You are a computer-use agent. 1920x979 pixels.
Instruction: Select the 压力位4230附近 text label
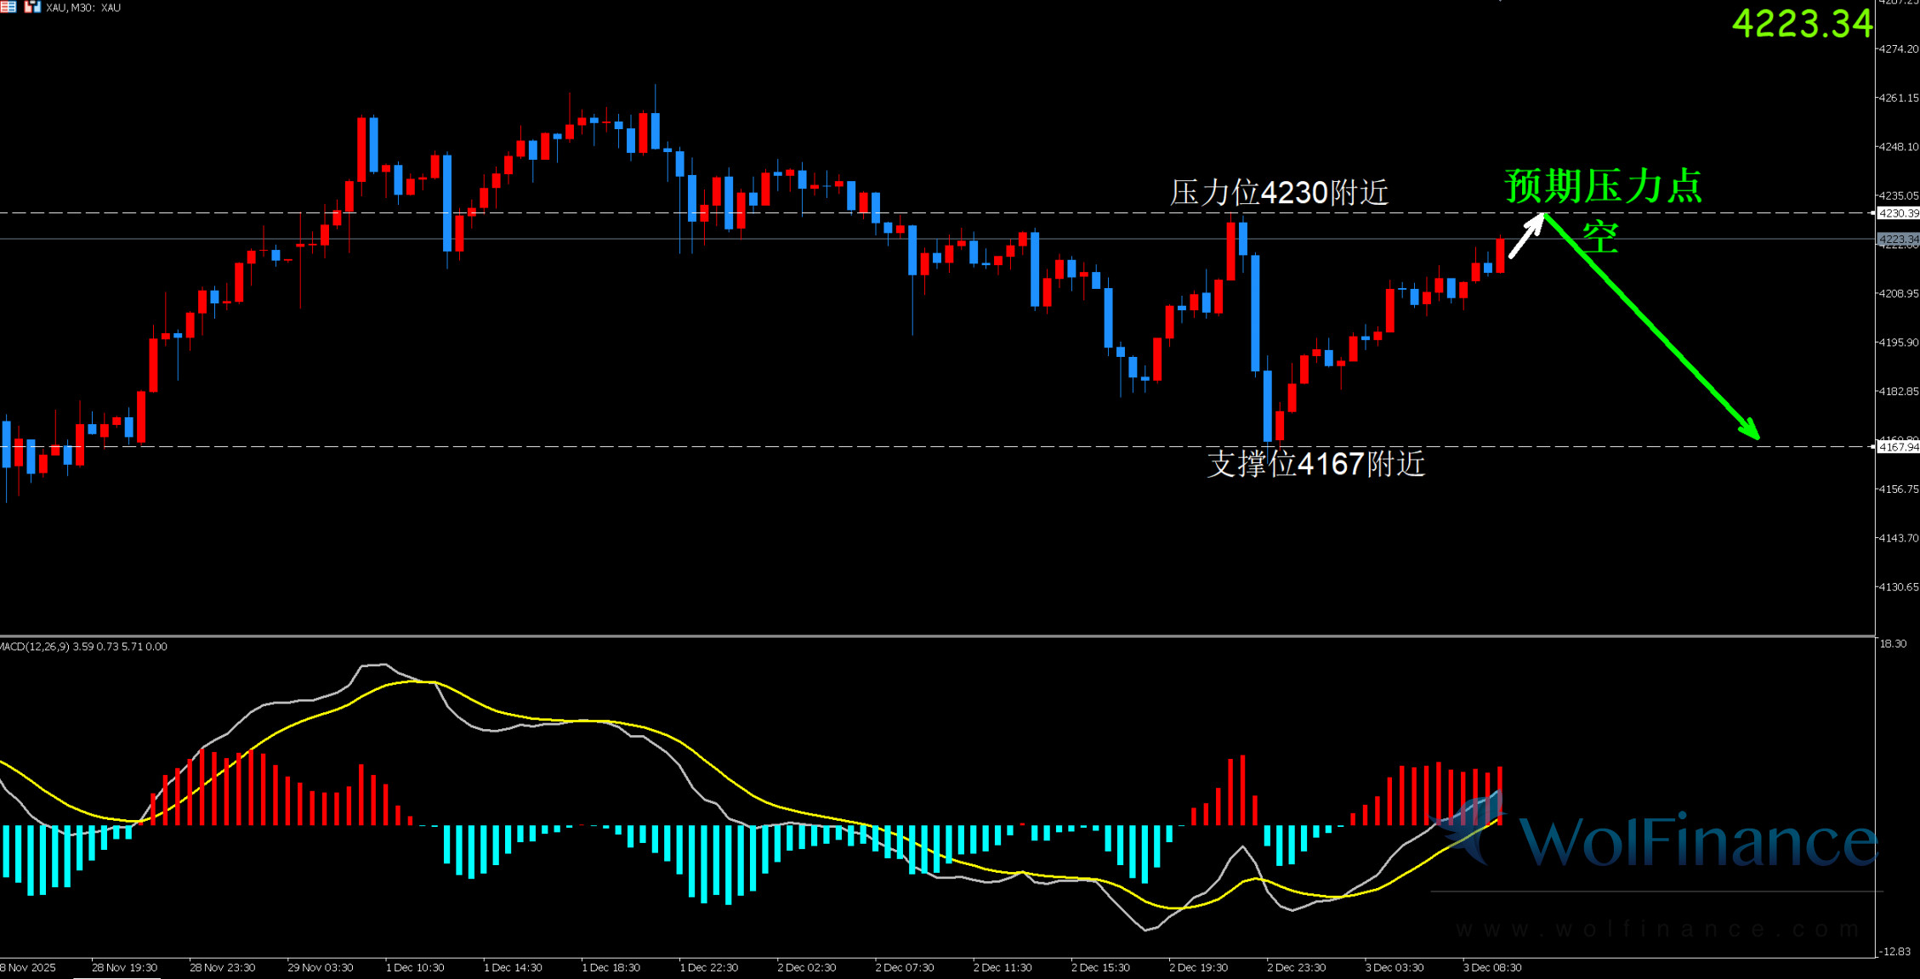(x=1278, y=193)
